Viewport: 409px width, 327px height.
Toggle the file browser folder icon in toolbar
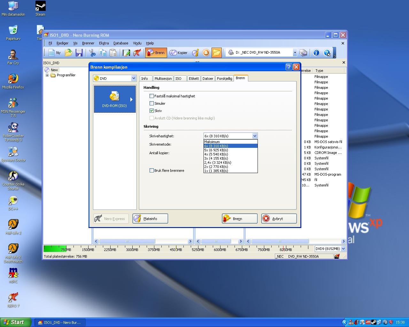pyautogui.click(x=217, y=53)
